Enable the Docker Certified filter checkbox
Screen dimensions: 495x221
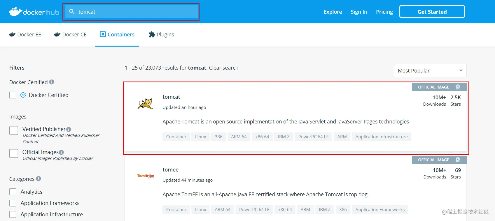[x=13, y=95]
